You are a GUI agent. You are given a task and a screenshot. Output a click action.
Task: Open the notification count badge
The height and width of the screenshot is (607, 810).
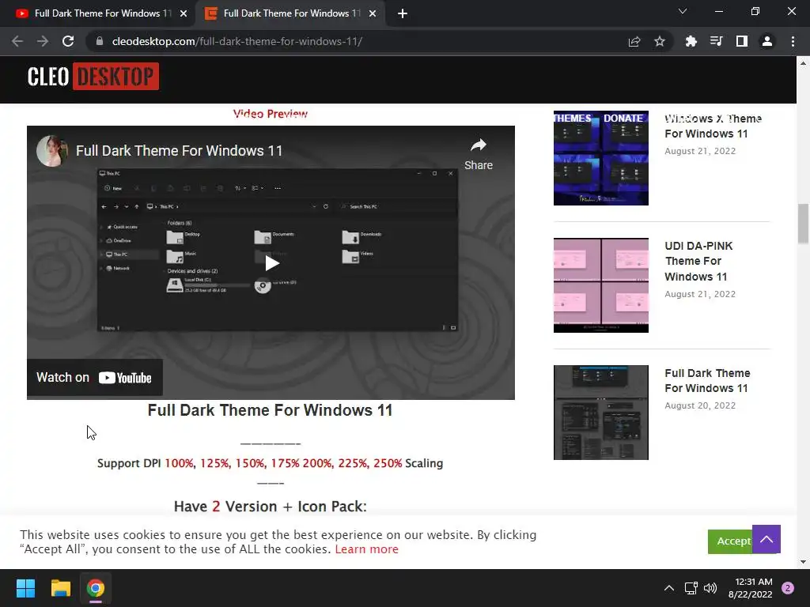788,588
